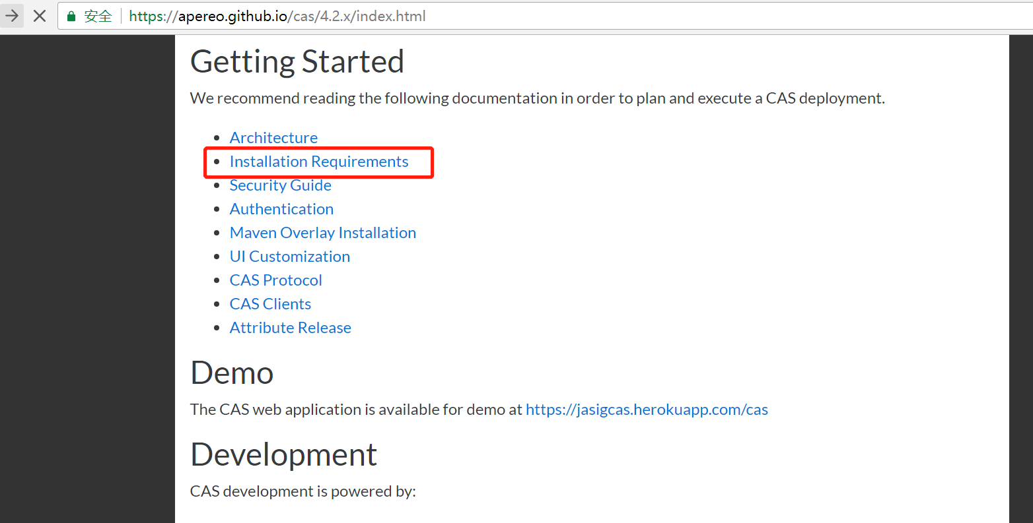1033x523 pixels.
Task: Click the Demo section heading
Action: (x=232, y=373)
